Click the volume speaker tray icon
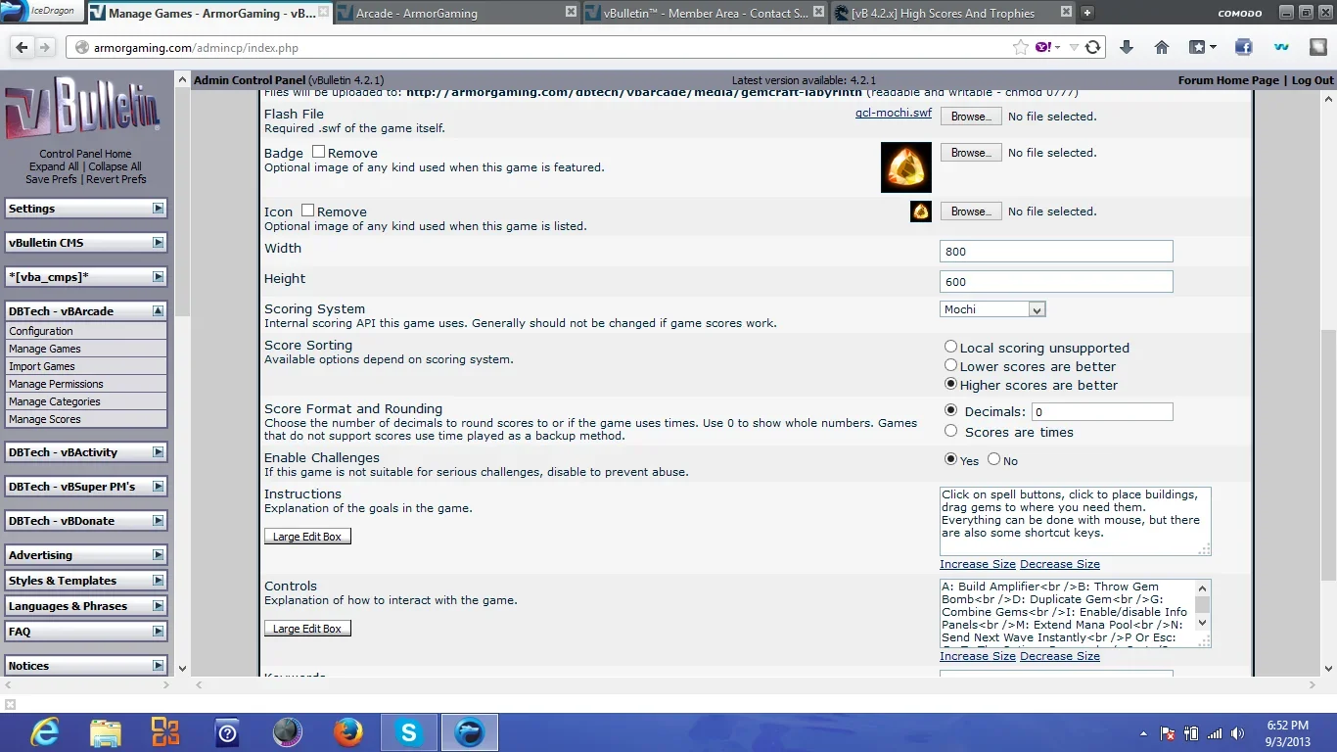The height and width of the screenshot is (752, 1337). click(x=1237, y=733)
